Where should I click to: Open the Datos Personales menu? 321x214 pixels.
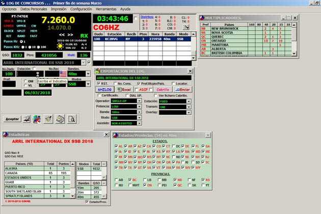click(34, 9)
